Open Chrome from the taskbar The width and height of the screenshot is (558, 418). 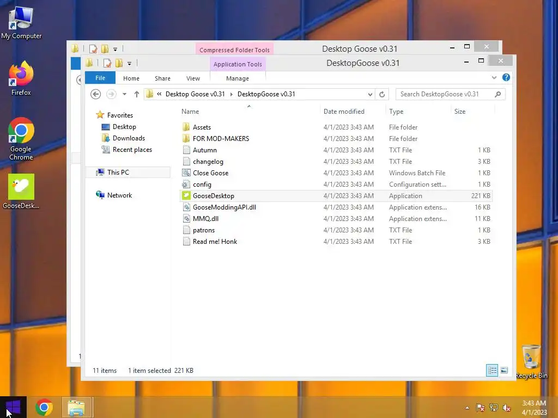[x=44, y=407]
